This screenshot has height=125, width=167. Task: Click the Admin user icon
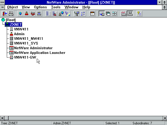11,34
